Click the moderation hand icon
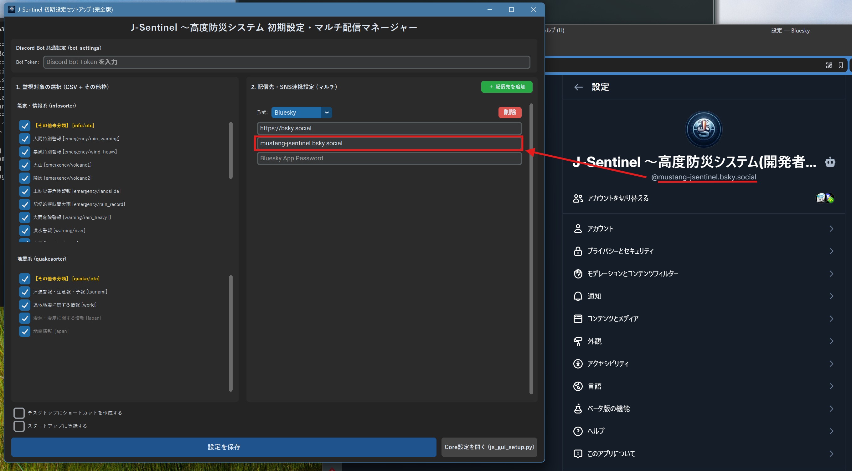Viewport: 852px width, 471px height. point(578,273)
